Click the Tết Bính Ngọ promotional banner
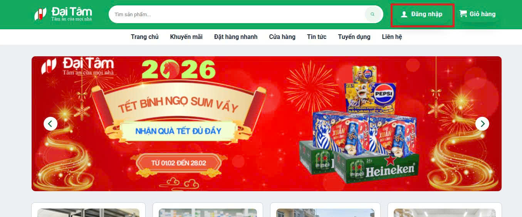The height and width of the screenshot is (217, 522). (x=267, y=124)
